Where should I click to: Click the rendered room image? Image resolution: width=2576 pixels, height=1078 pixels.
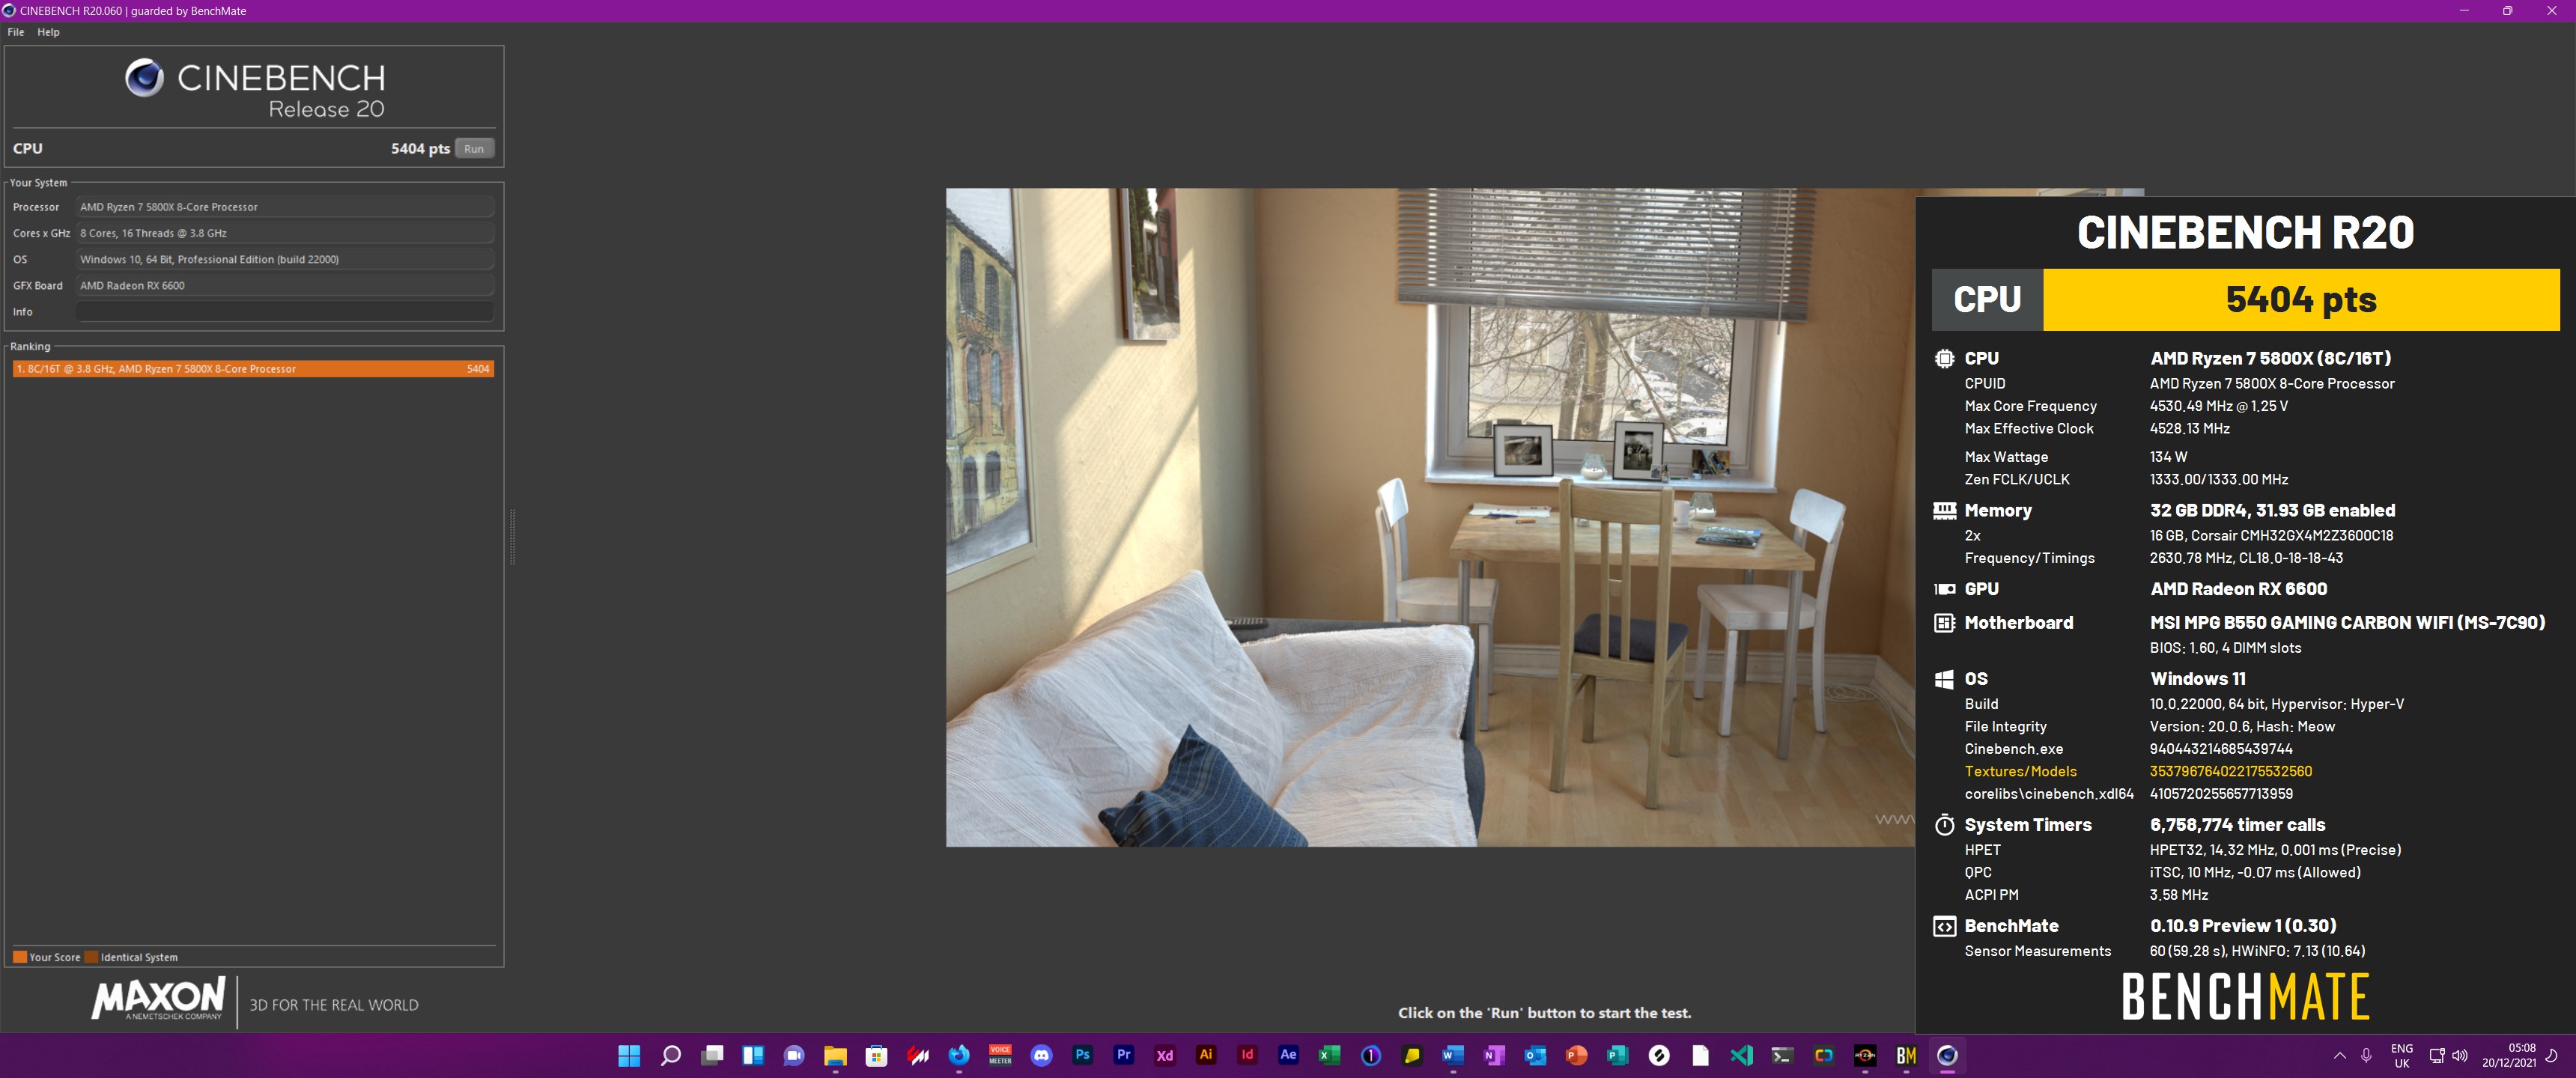[x=1430, y=517]
